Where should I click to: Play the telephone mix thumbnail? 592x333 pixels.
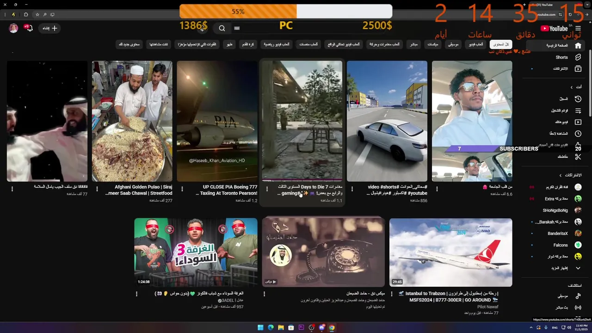323,253
